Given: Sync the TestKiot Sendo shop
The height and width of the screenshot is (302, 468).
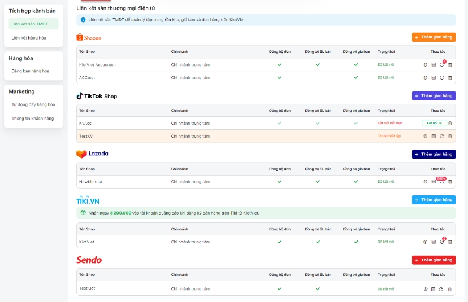Looking at the screenshot, I should click(x=441, y=289).
